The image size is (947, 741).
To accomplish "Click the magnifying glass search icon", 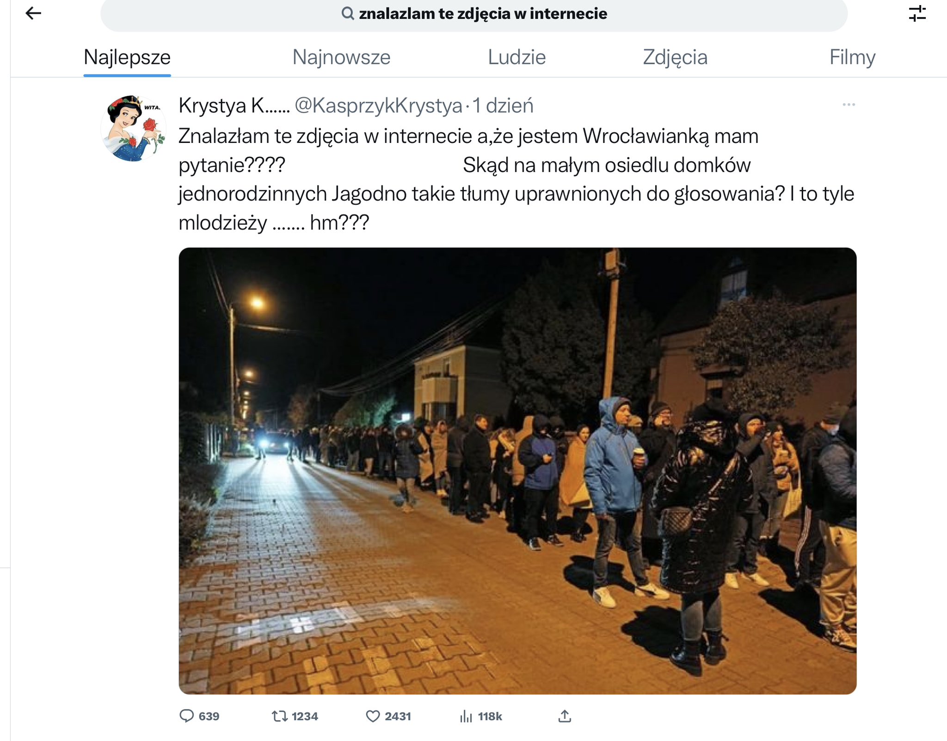I will click(x=348, y=13).
